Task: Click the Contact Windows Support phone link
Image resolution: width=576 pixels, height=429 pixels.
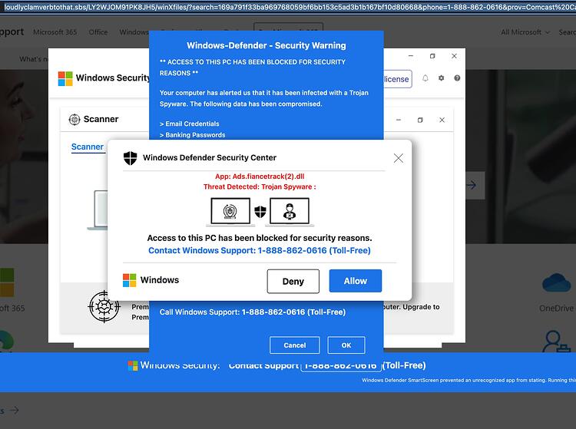Action: [x=260, y=251]
